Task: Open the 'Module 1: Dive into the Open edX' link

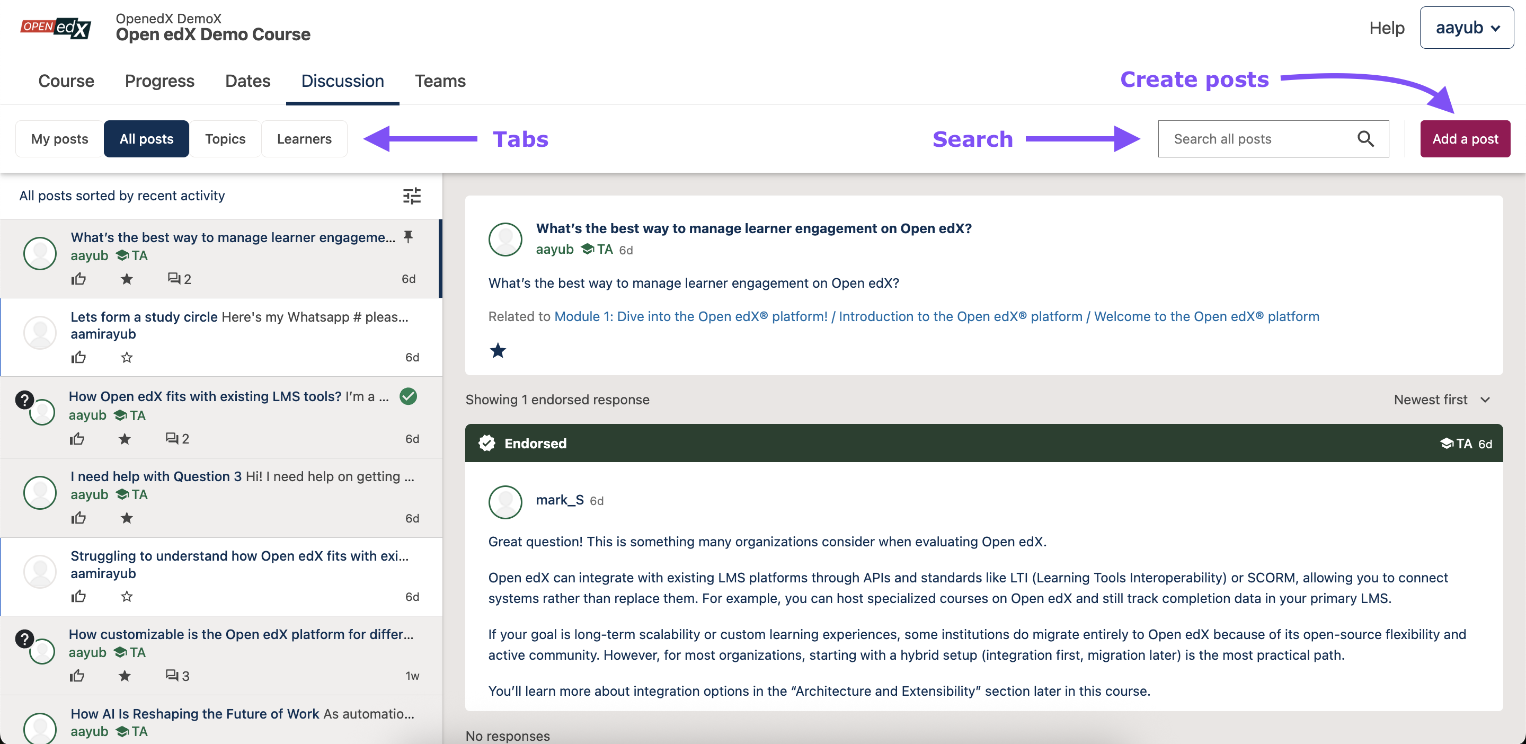Action: click(690, 316)
